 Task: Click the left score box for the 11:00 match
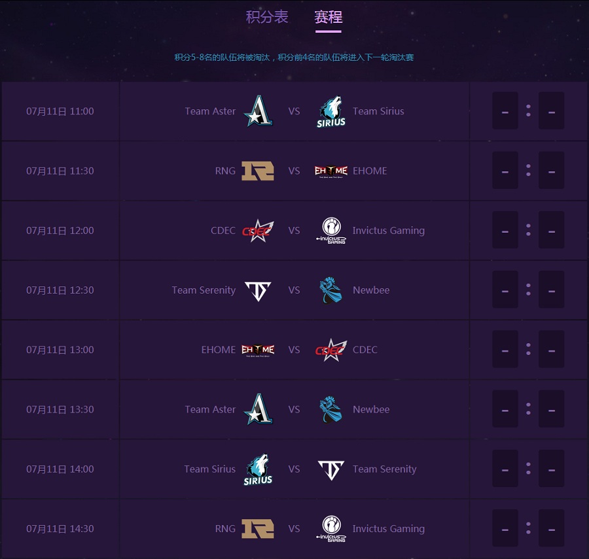pyautogui.click(x=505, y=111)
